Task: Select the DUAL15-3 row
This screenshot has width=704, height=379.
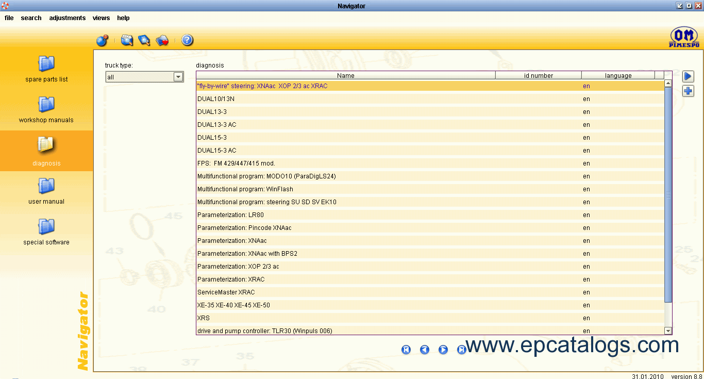Action: (x=430, y=138)
